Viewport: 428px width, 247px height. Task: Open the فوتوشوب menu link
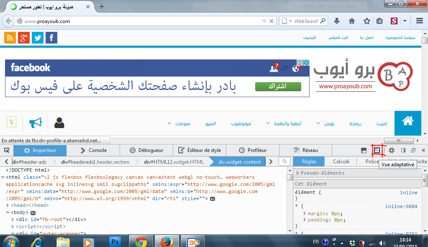pyautogui.click(x=241, y=123)
